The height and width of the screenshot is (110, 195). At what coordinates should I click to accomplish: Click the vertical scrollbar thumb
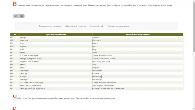[194, 27]
